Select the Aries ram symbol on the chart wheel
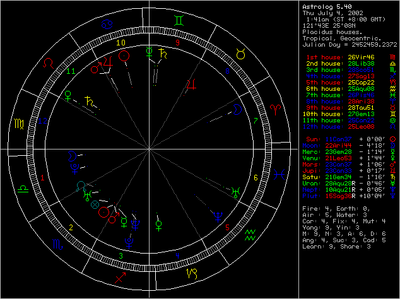The height and width of the screenshot is (299, 400). 276,108
